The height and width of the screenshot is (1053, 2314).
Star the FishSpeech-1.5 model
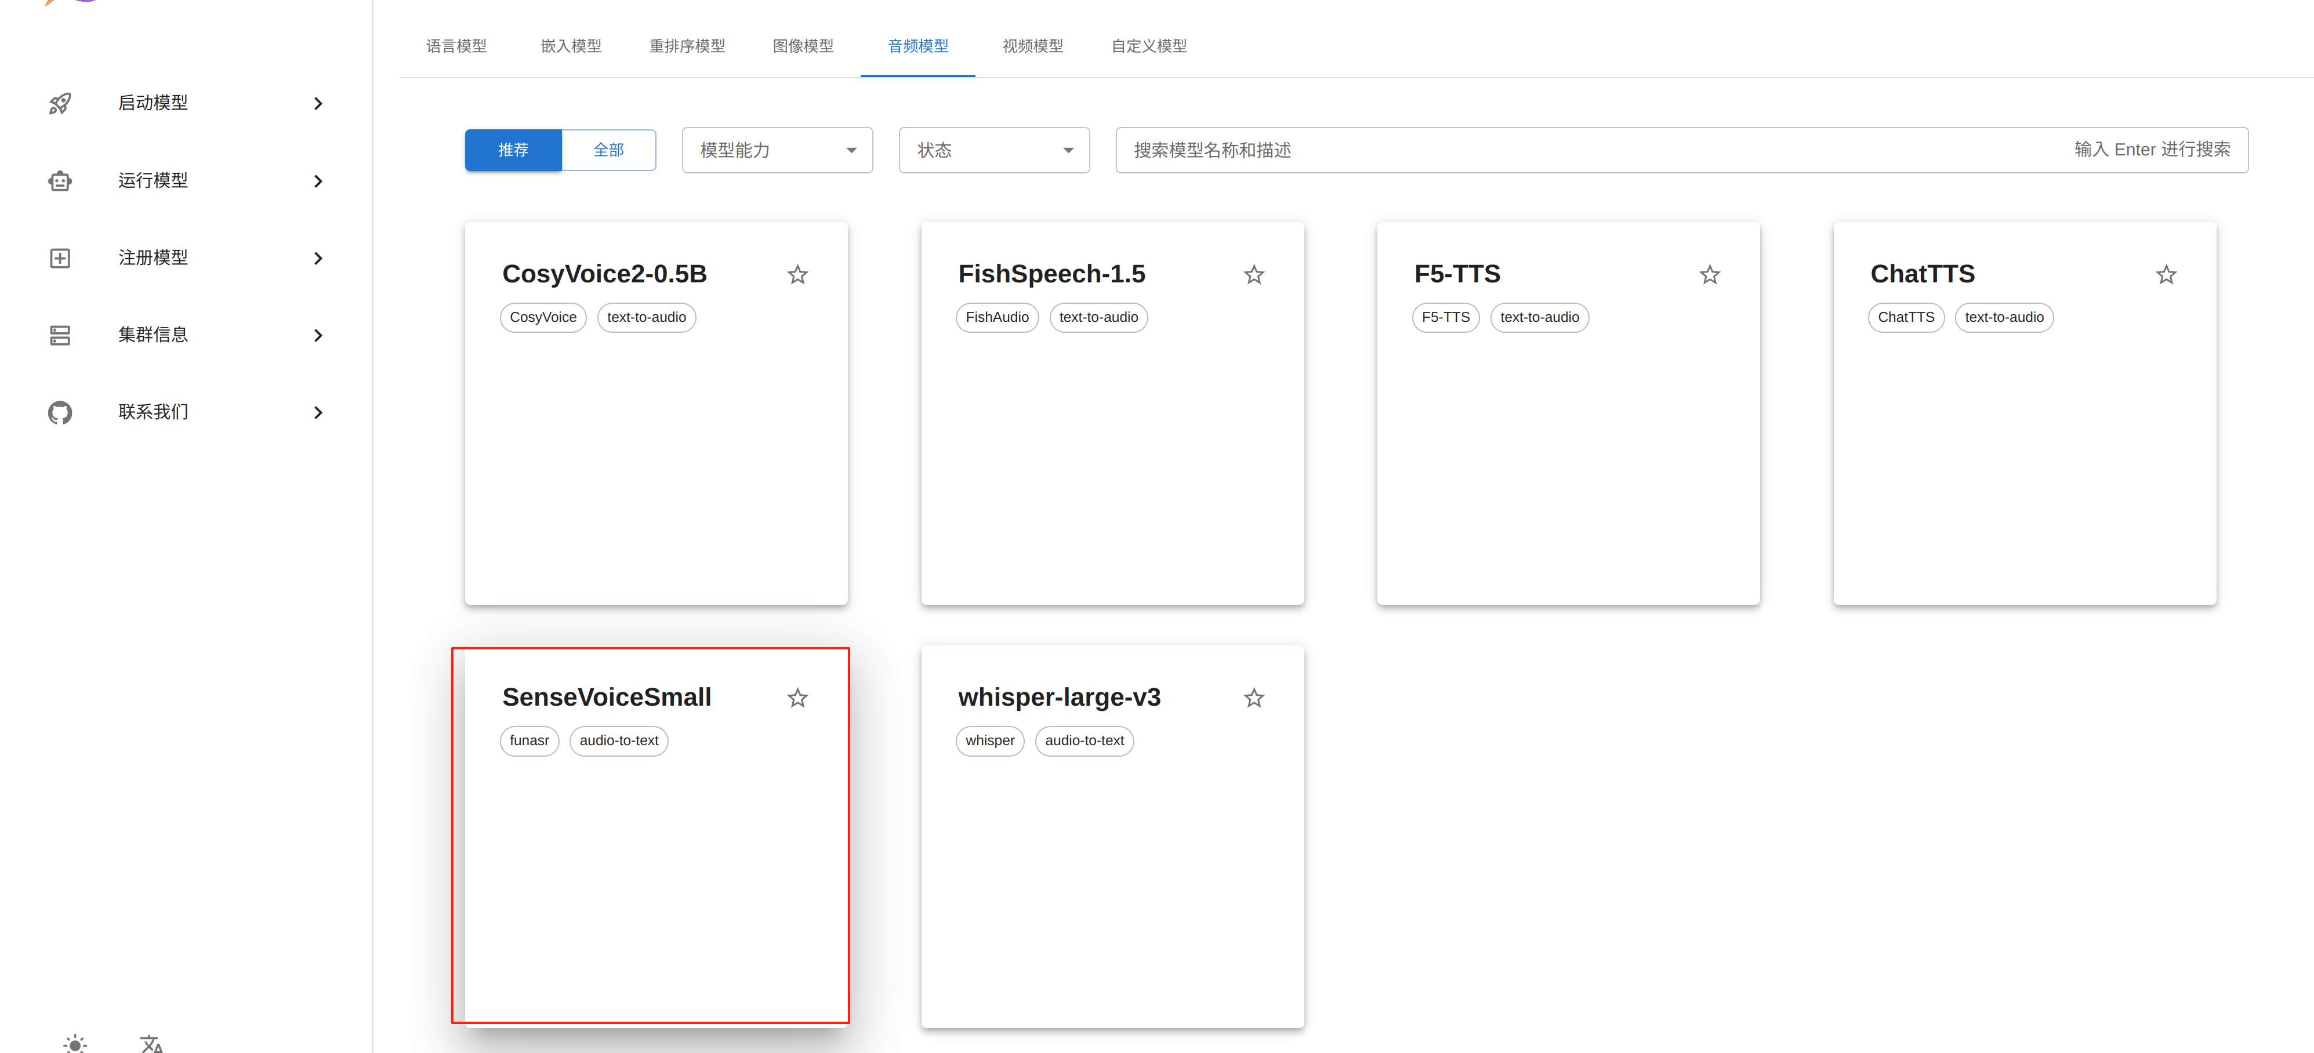[1253, 274]
